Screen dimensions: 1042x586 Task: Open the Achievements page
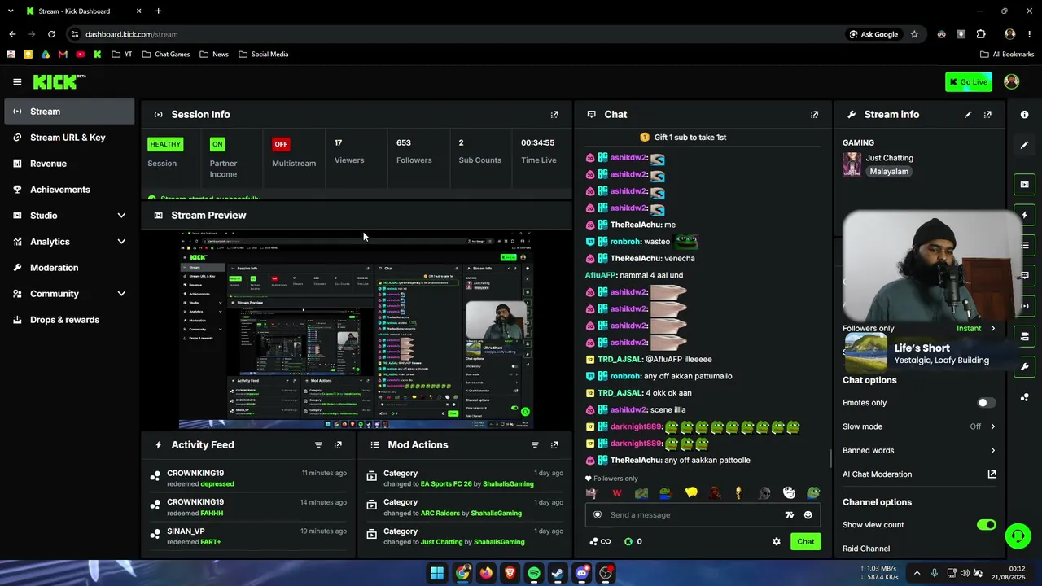click(70, 190)
